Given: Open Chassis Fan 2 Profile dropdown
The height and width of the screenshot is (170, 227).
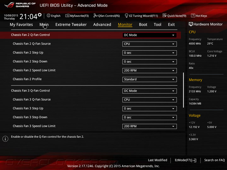Looking at the screenshot, I should click(x=149, y=79).
